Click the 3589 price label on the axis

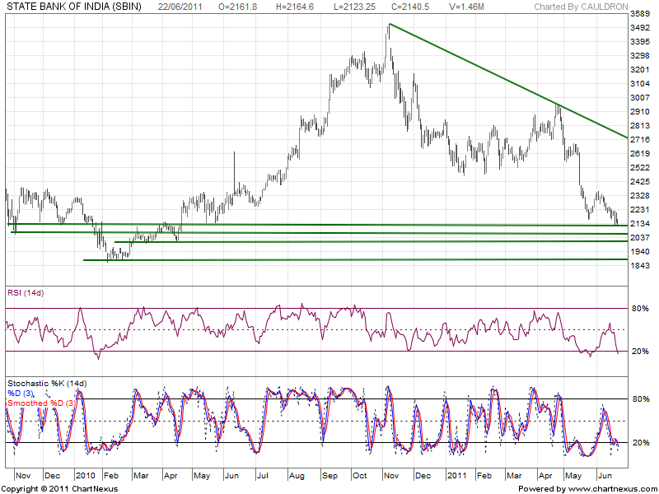tap(639, 15)
